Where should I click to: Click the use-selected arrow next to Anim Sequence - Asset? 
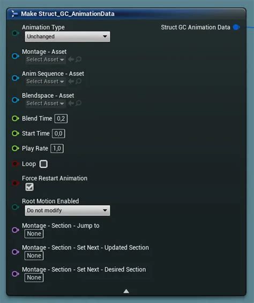pyautogui.click(x=71, y=81)
